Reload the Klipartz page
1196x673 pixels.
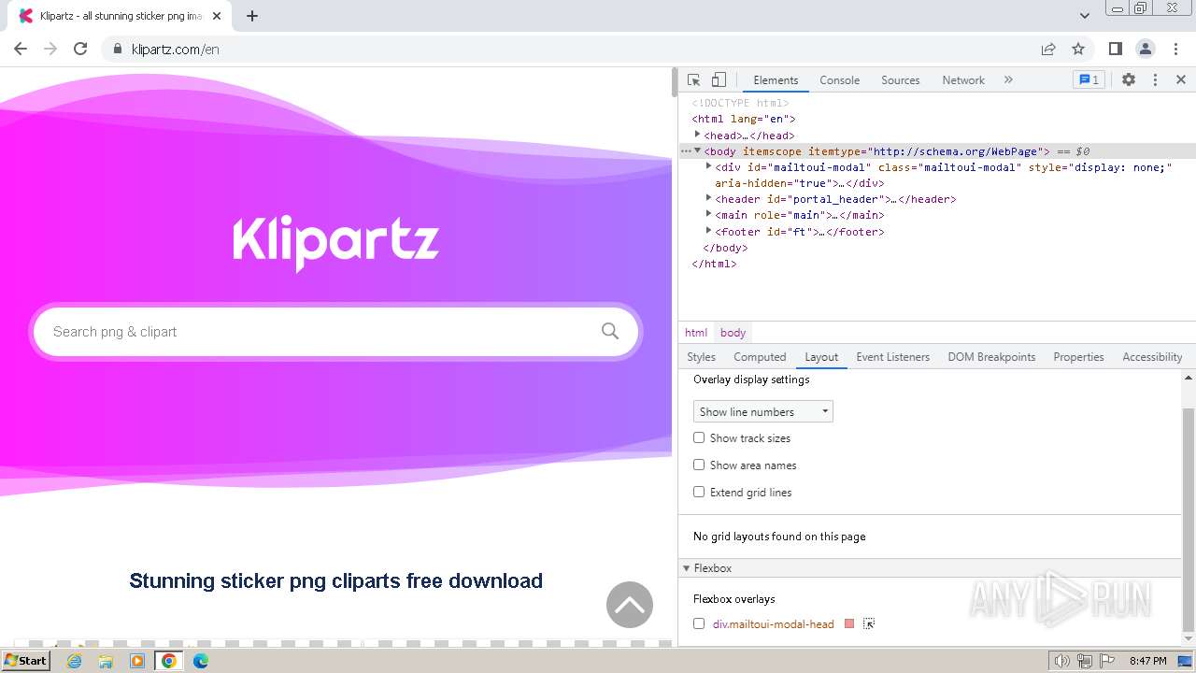click(80, 49)
